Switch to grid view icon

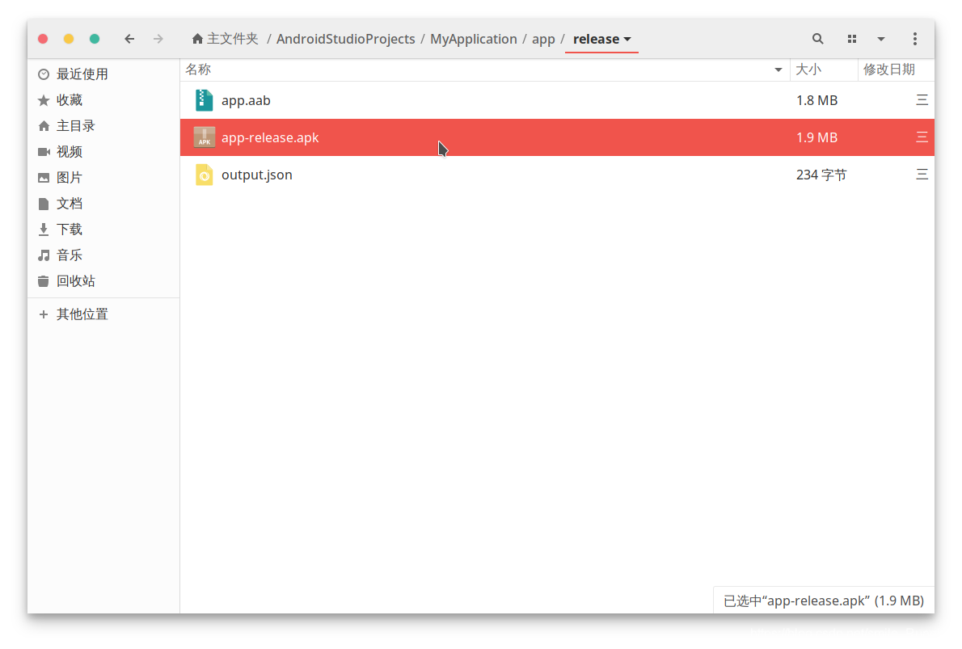[x=851, y=39]
